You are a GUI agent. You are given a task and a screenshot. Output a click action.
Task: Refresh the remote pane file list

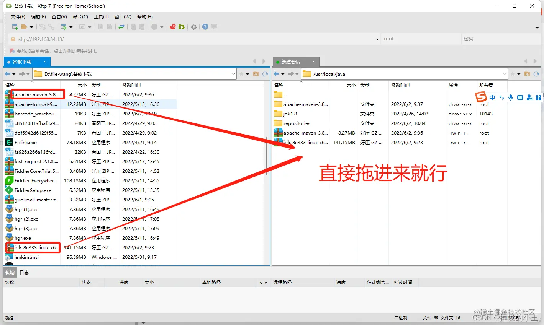coord(536,74)
